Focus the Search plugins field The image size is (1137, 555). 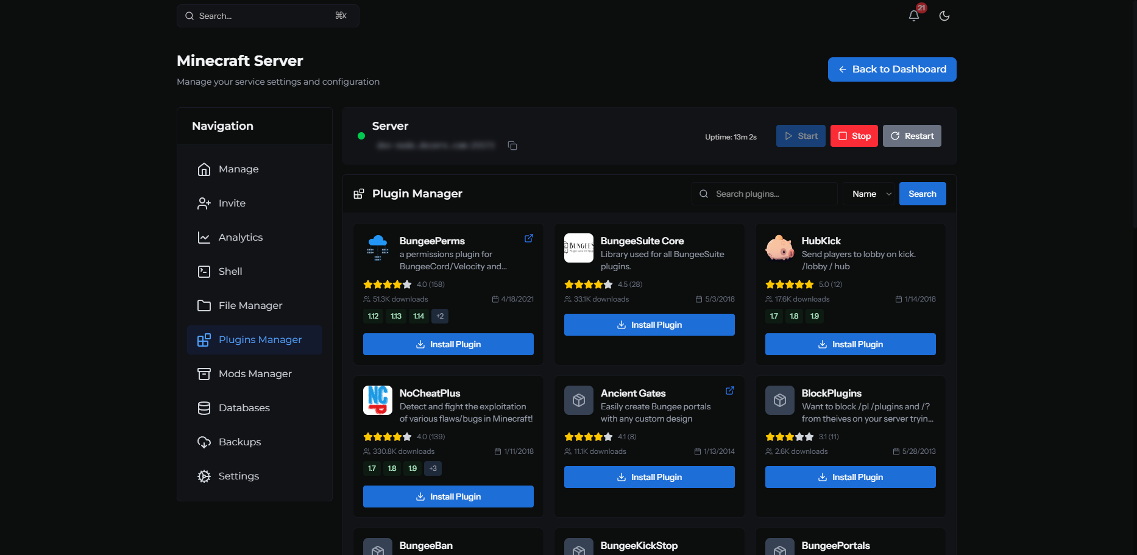pos(765,194)
